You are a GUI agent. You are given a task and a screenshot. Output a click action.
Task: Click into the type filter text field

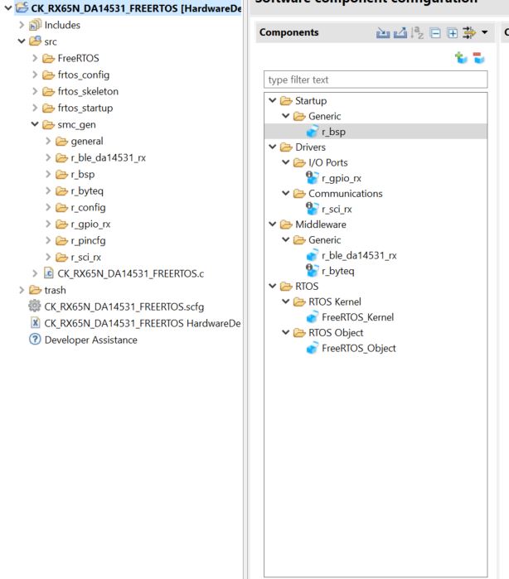(x=376, y=80)
